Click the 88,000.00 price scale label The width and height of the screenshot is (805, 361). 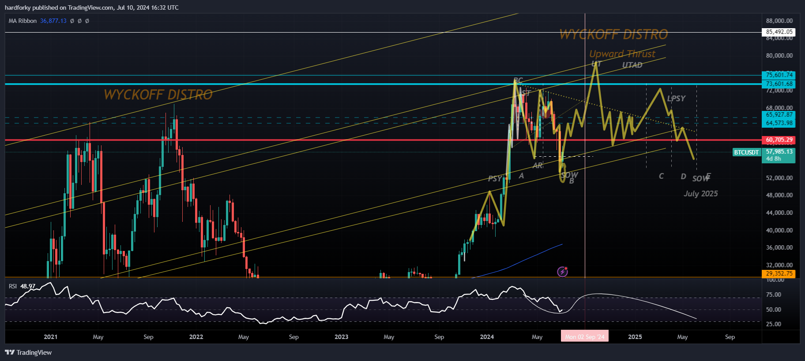pyautogui.click(x=779, y=21)
